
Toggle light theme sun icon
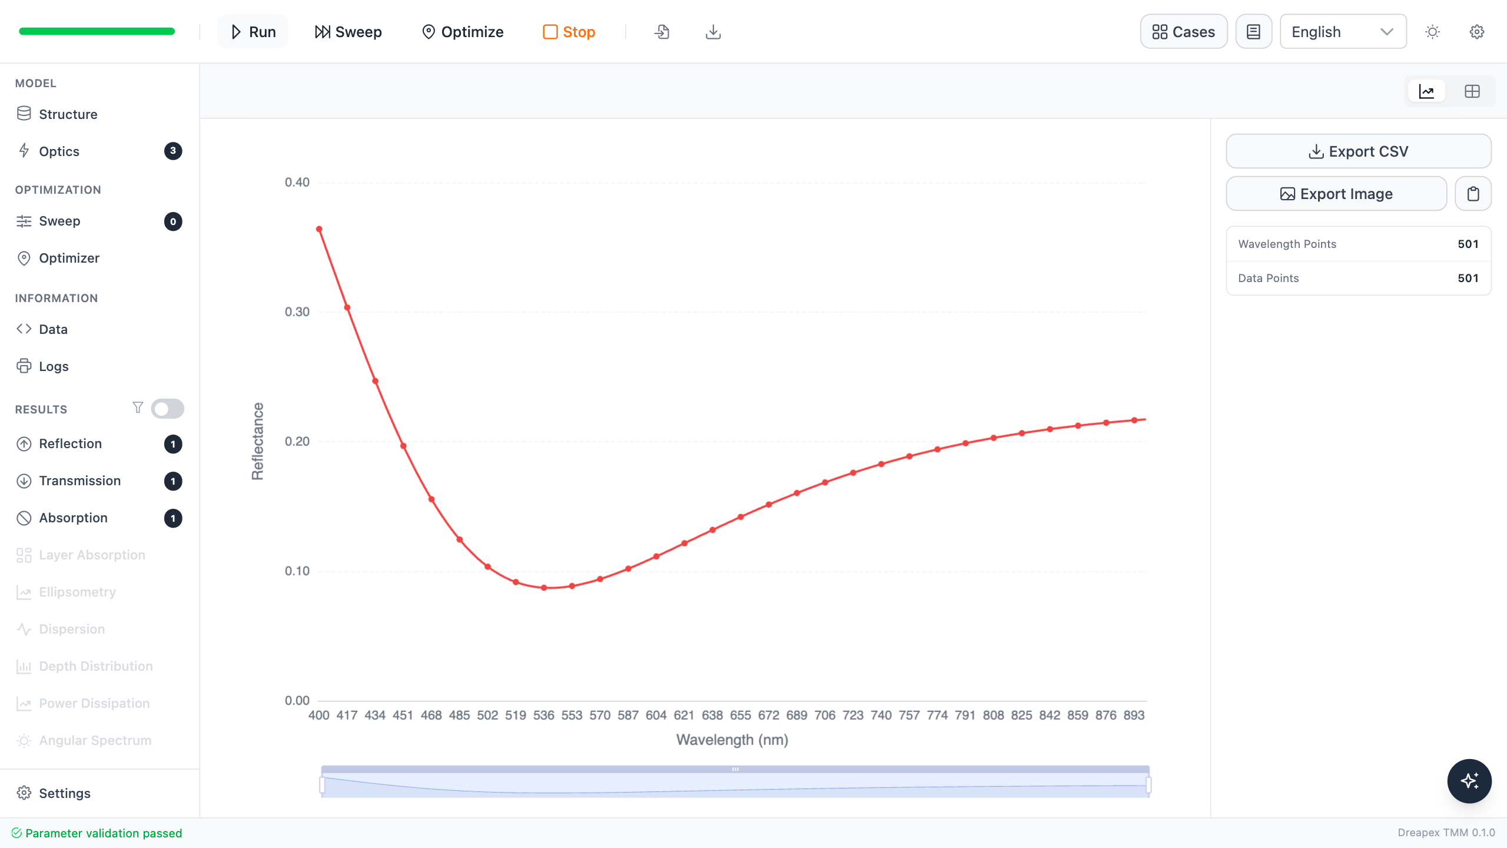coord(1432,32)
